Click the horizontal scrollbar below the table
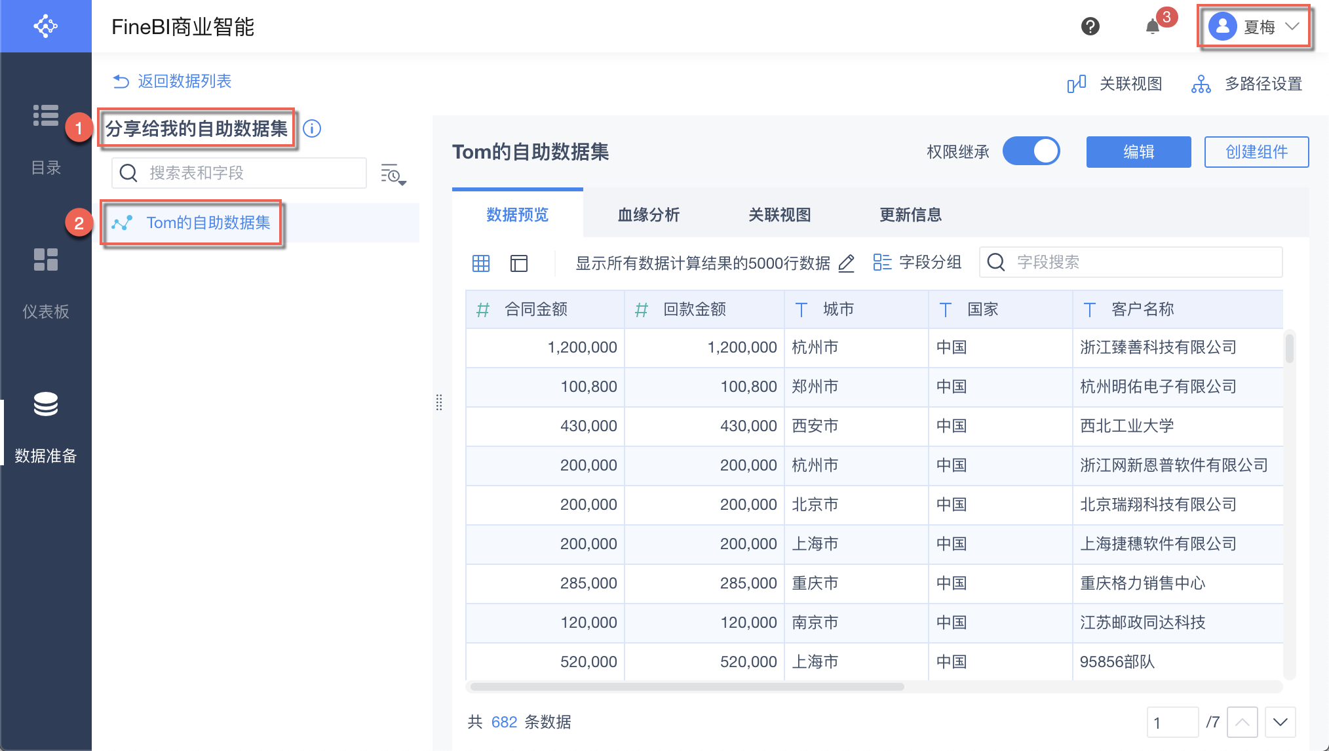 687,687
